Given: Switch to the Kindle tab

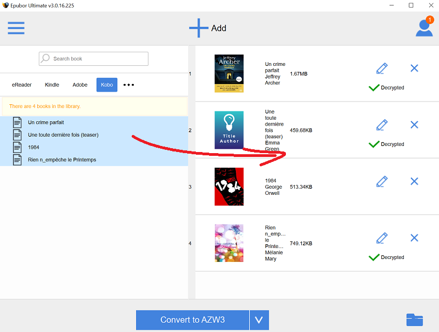Looking at the screenshot, I should tap(52, 85).
